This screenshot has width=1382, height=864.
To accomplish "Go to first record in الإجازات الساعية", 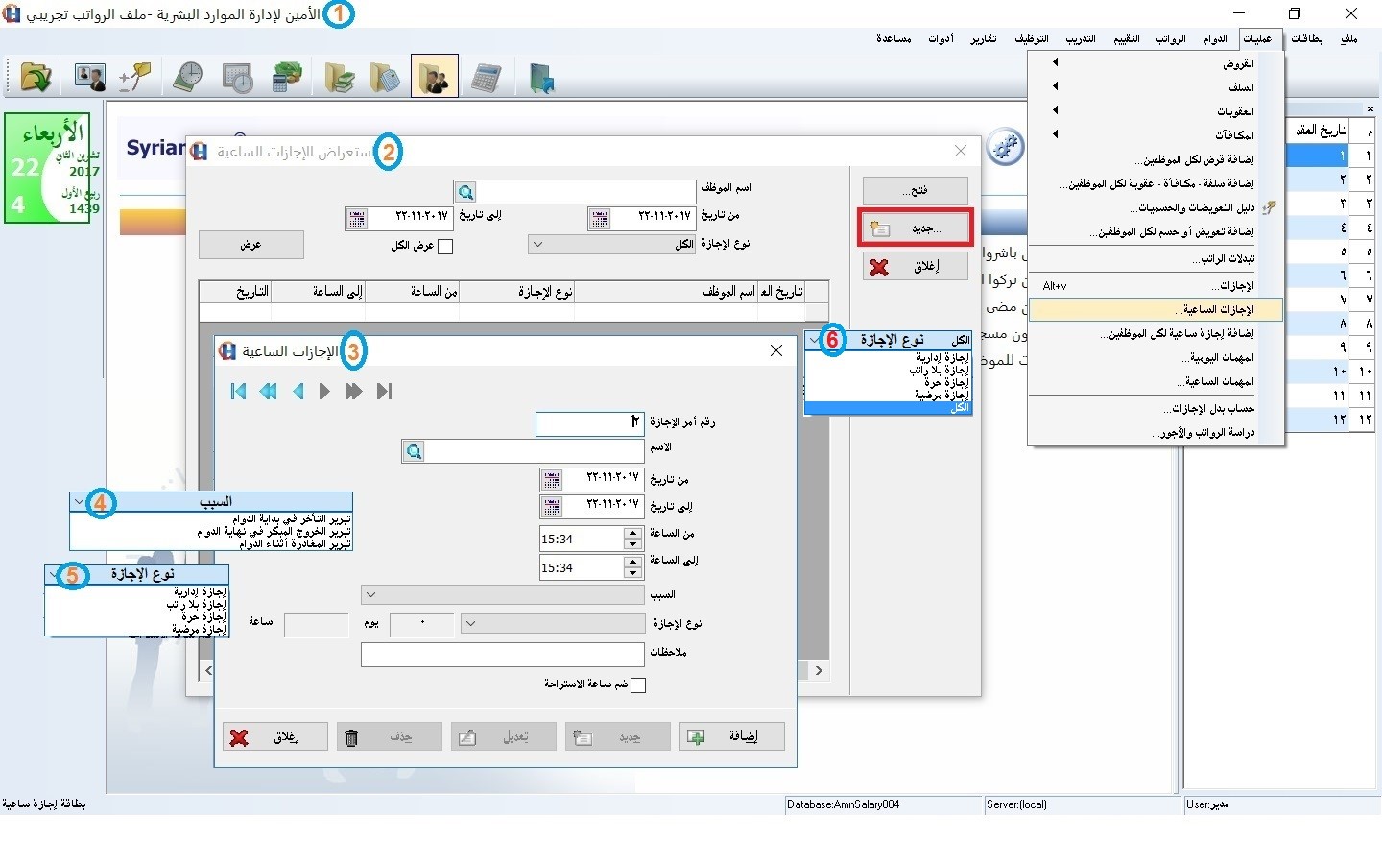I will pyautogui.click(x=239, y=391).
